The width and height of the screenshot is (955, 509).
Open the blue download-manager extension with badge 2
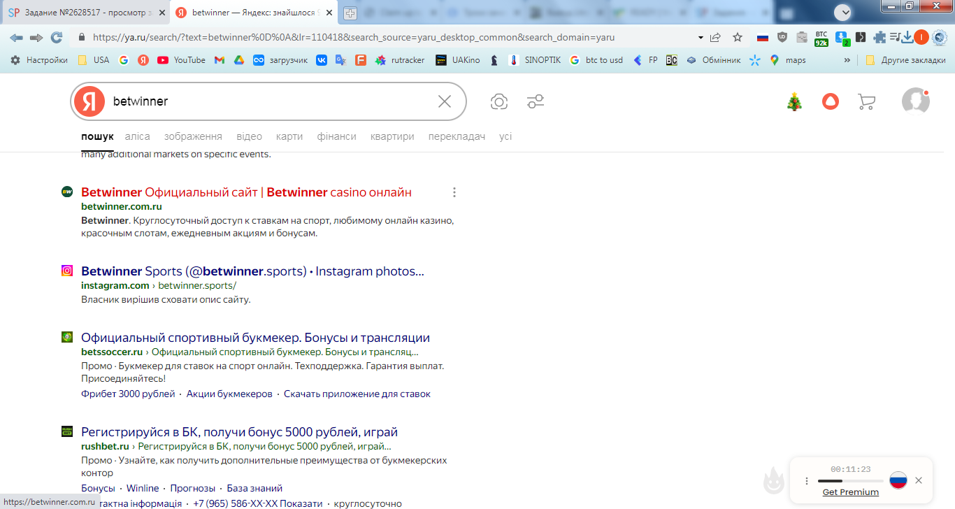[x=842, y=38]
